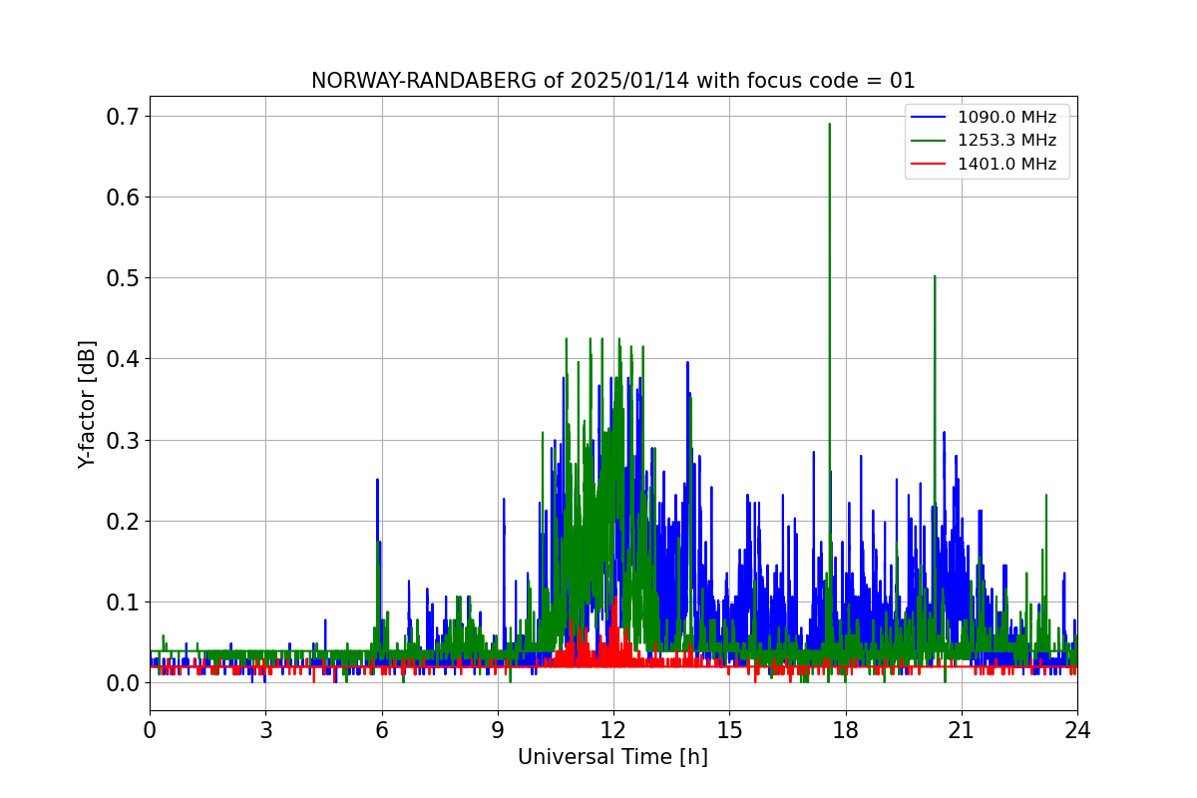Click x-axis tick label 18
Image resolution: width=1197 pixels, height=798 pixels.
point(845,730)
